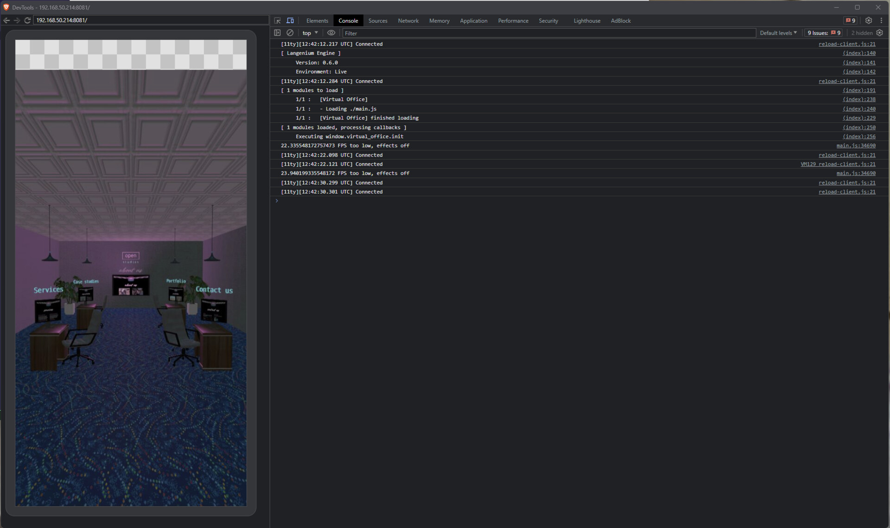Open the reload-client.js:21 link
890x528 pixels.
tap(847, 44)
